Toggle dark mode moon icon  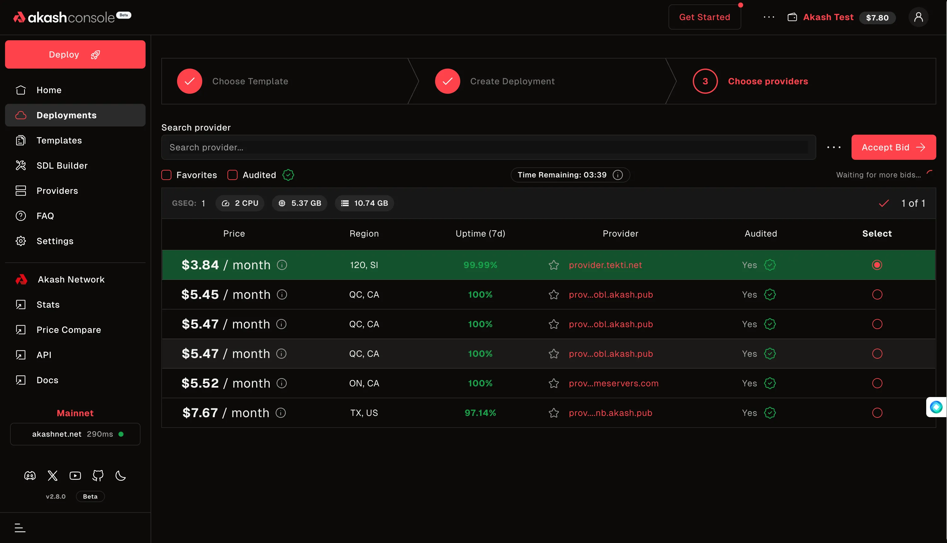point(121,475)
